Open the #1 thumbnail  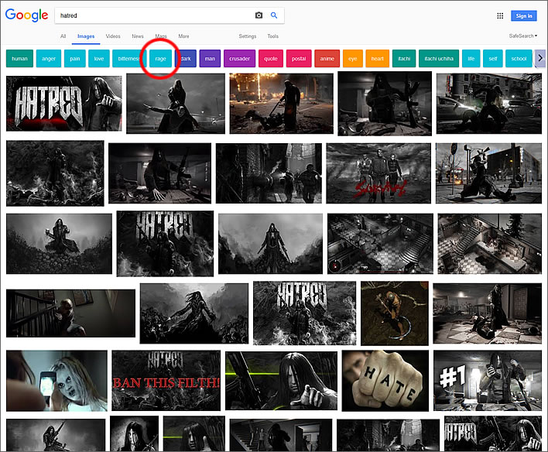point(488,381)
